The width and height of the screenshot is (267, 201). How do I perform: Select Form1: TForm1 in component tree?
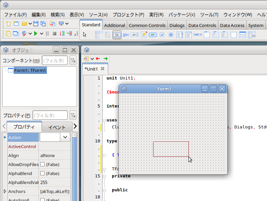tap(30, 70)
